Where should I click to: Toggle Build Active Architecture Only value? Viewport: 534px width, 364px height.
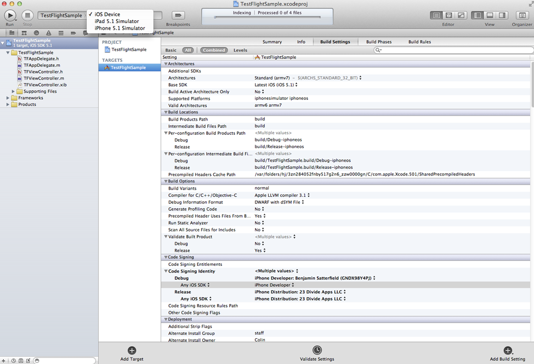(x=259, y=92)
